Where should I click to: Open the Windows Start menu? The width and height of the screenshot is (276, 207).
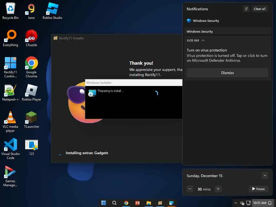pyautogui.click(x=104, y=203)
